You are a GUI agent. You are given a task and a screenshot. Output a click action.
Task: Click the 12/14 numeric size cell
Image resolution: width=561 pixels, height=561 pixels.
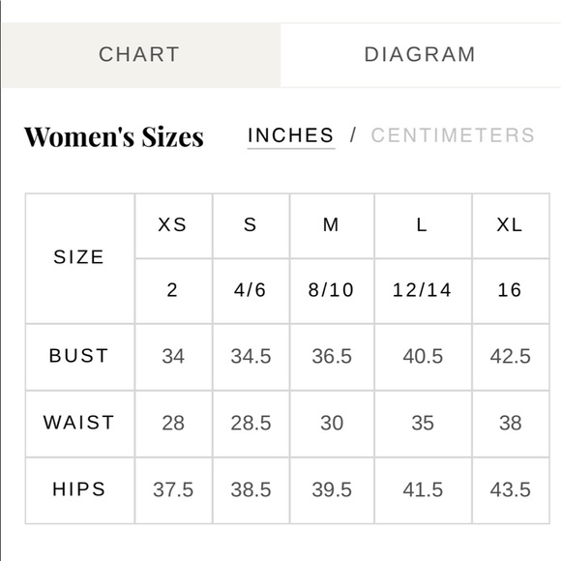coord(423,290)
